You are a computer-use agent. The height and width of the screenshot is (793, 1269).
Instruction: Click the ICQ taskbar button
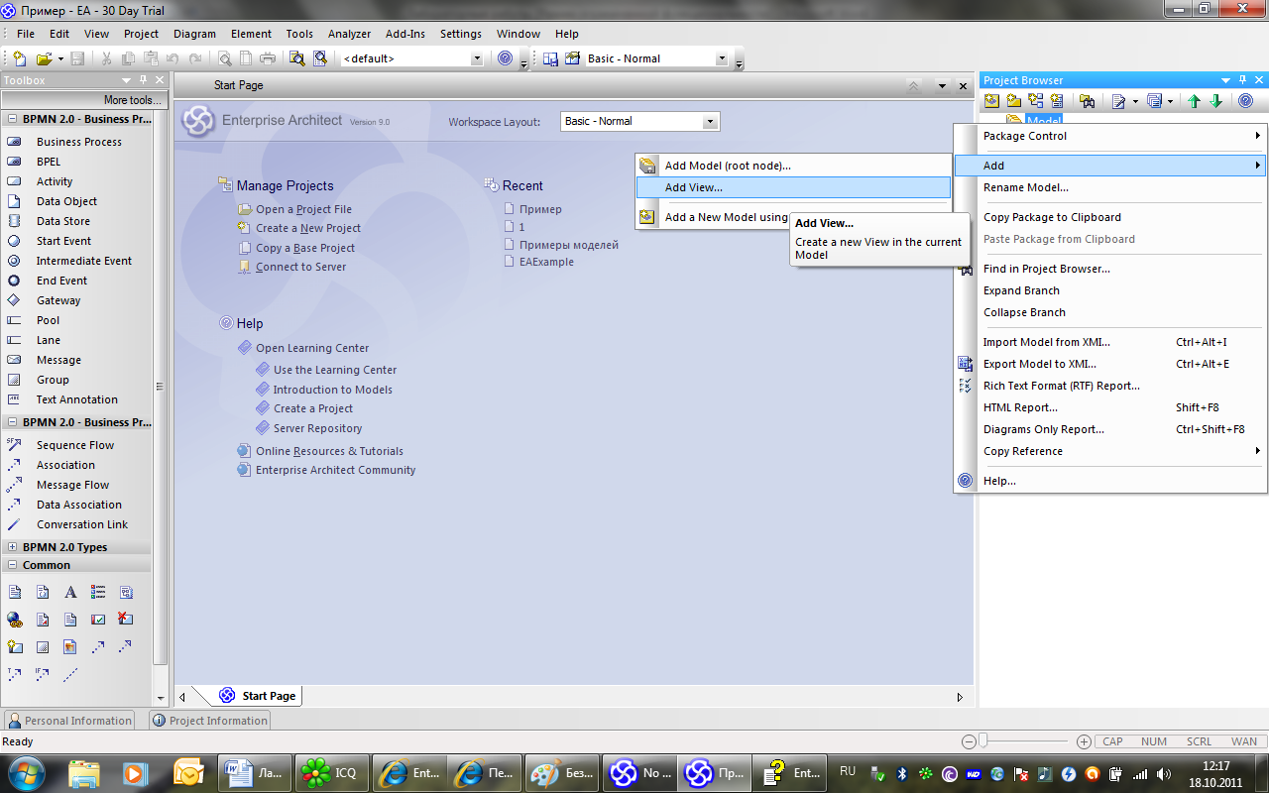(x=333, y=772)
